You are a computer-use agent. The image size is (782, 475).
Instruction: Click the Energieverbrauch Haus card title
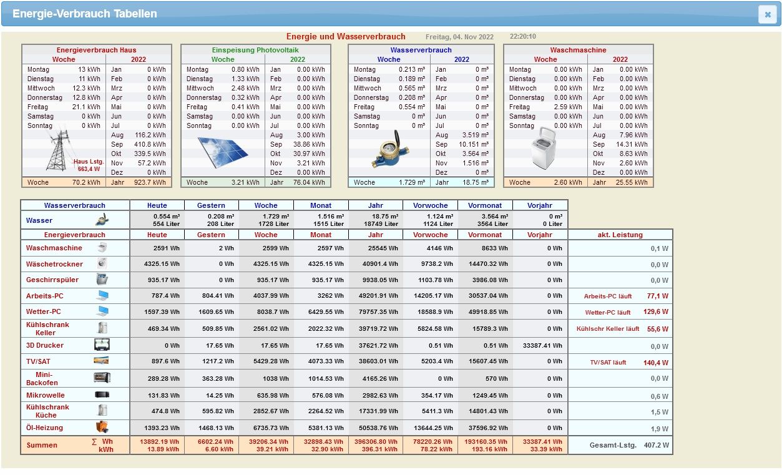coord(96,50)
